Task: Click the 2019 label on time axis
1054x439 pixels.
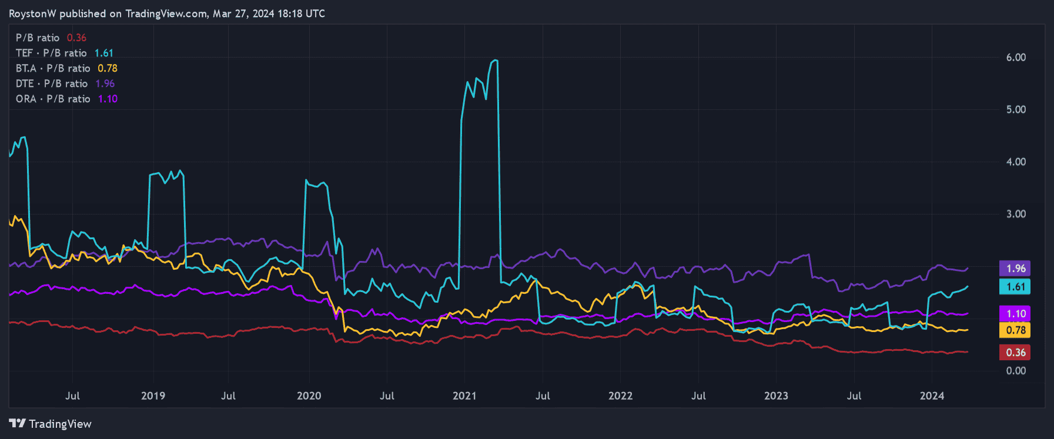Action: click(153, 396)
